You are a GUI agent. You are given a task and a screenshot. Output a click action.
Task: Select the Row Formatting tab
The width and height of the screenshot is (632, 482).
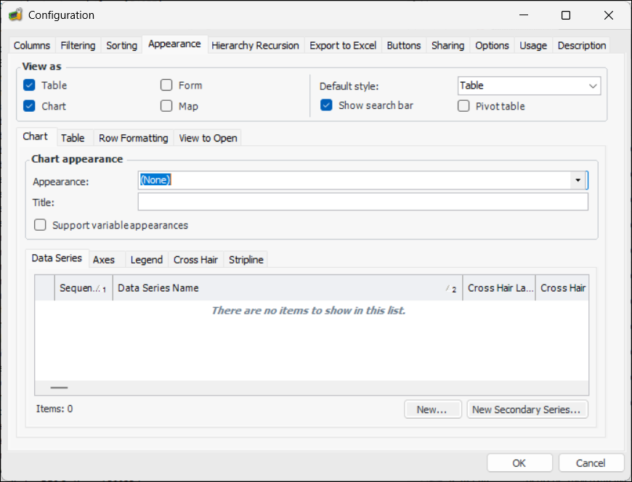[133, 138]
